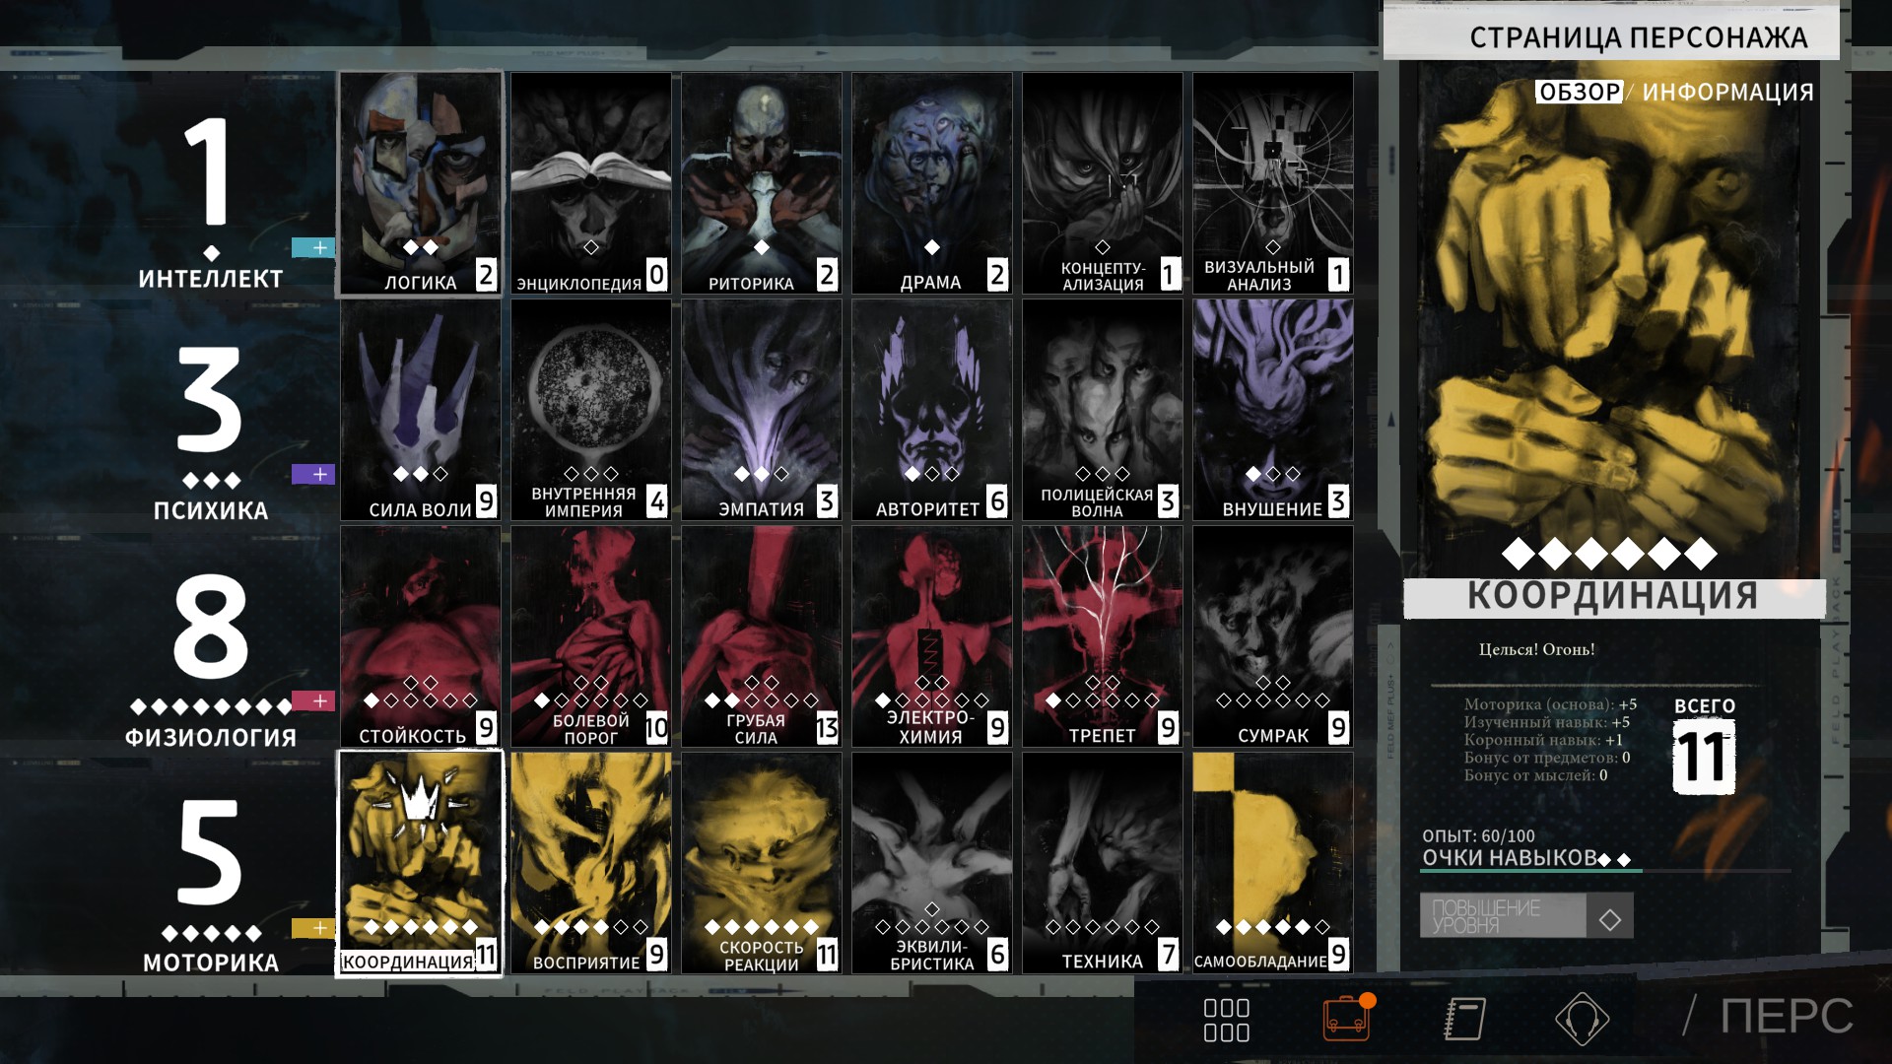This screenshot has height=1064, width=1892.
Task: Select the Авторитет skill card
Action: pyautogui.click(x=932, y=410)
